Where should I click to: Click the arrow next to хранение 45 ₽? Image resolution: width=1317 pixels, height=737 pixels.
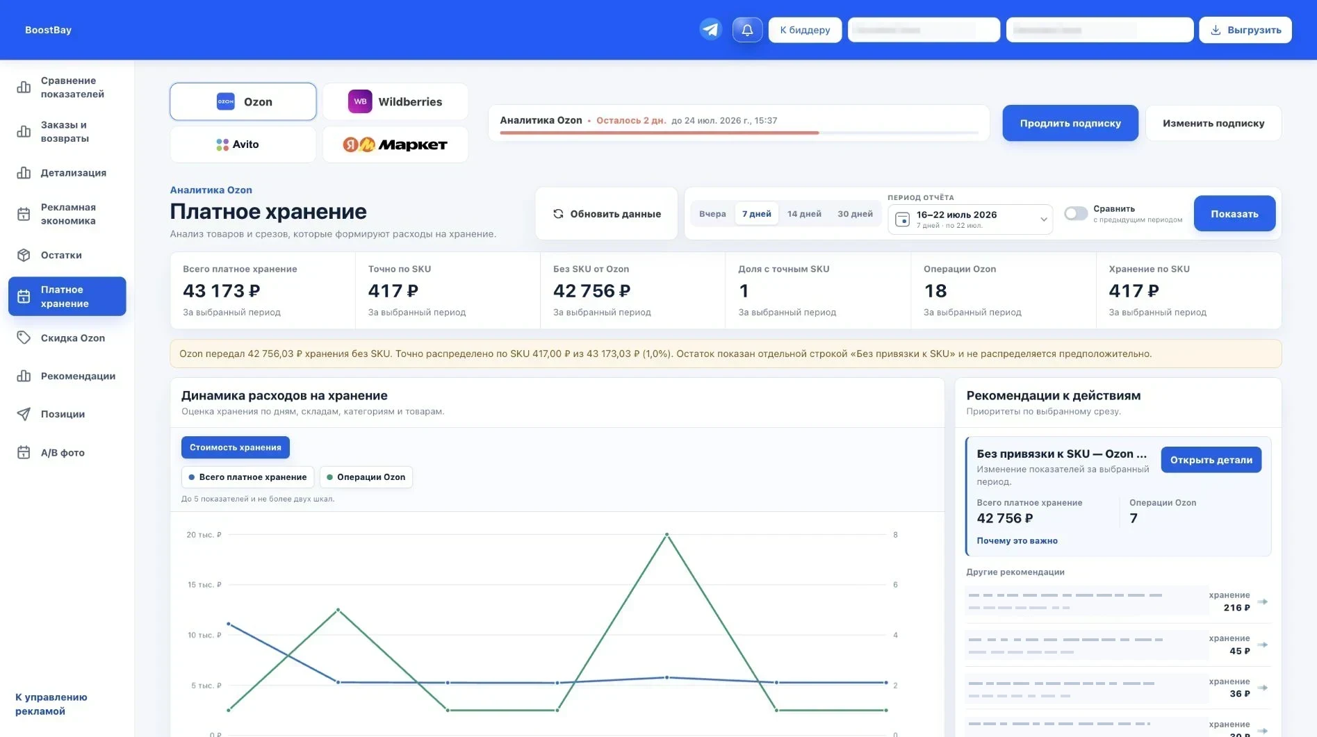coord(1263,645)
